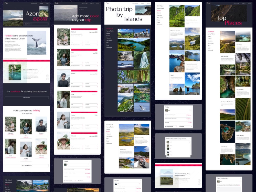Expand Pricing row in Vincent's guide card

click(x=77, y=146)
